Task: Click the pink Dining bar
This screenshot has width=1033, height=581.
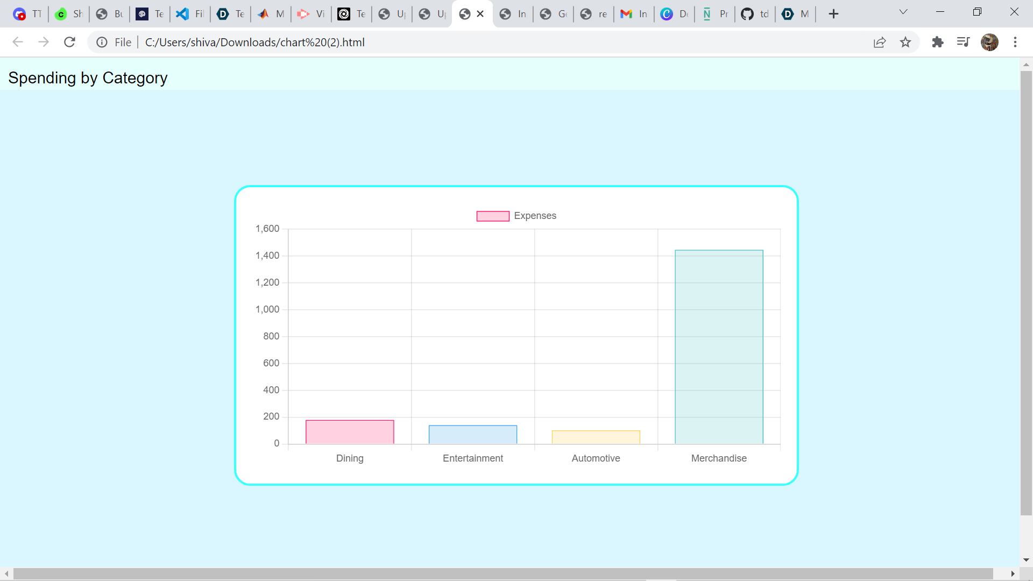Action: (350, 432)
